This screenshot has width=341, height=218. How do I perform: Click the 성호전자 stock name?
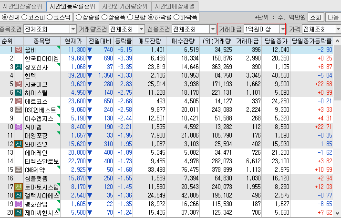click(36, 67)
